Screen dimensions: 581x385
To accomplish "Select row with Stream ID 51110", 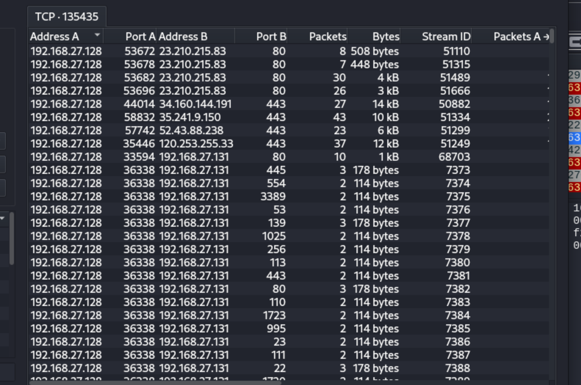I will coord(289,51).
